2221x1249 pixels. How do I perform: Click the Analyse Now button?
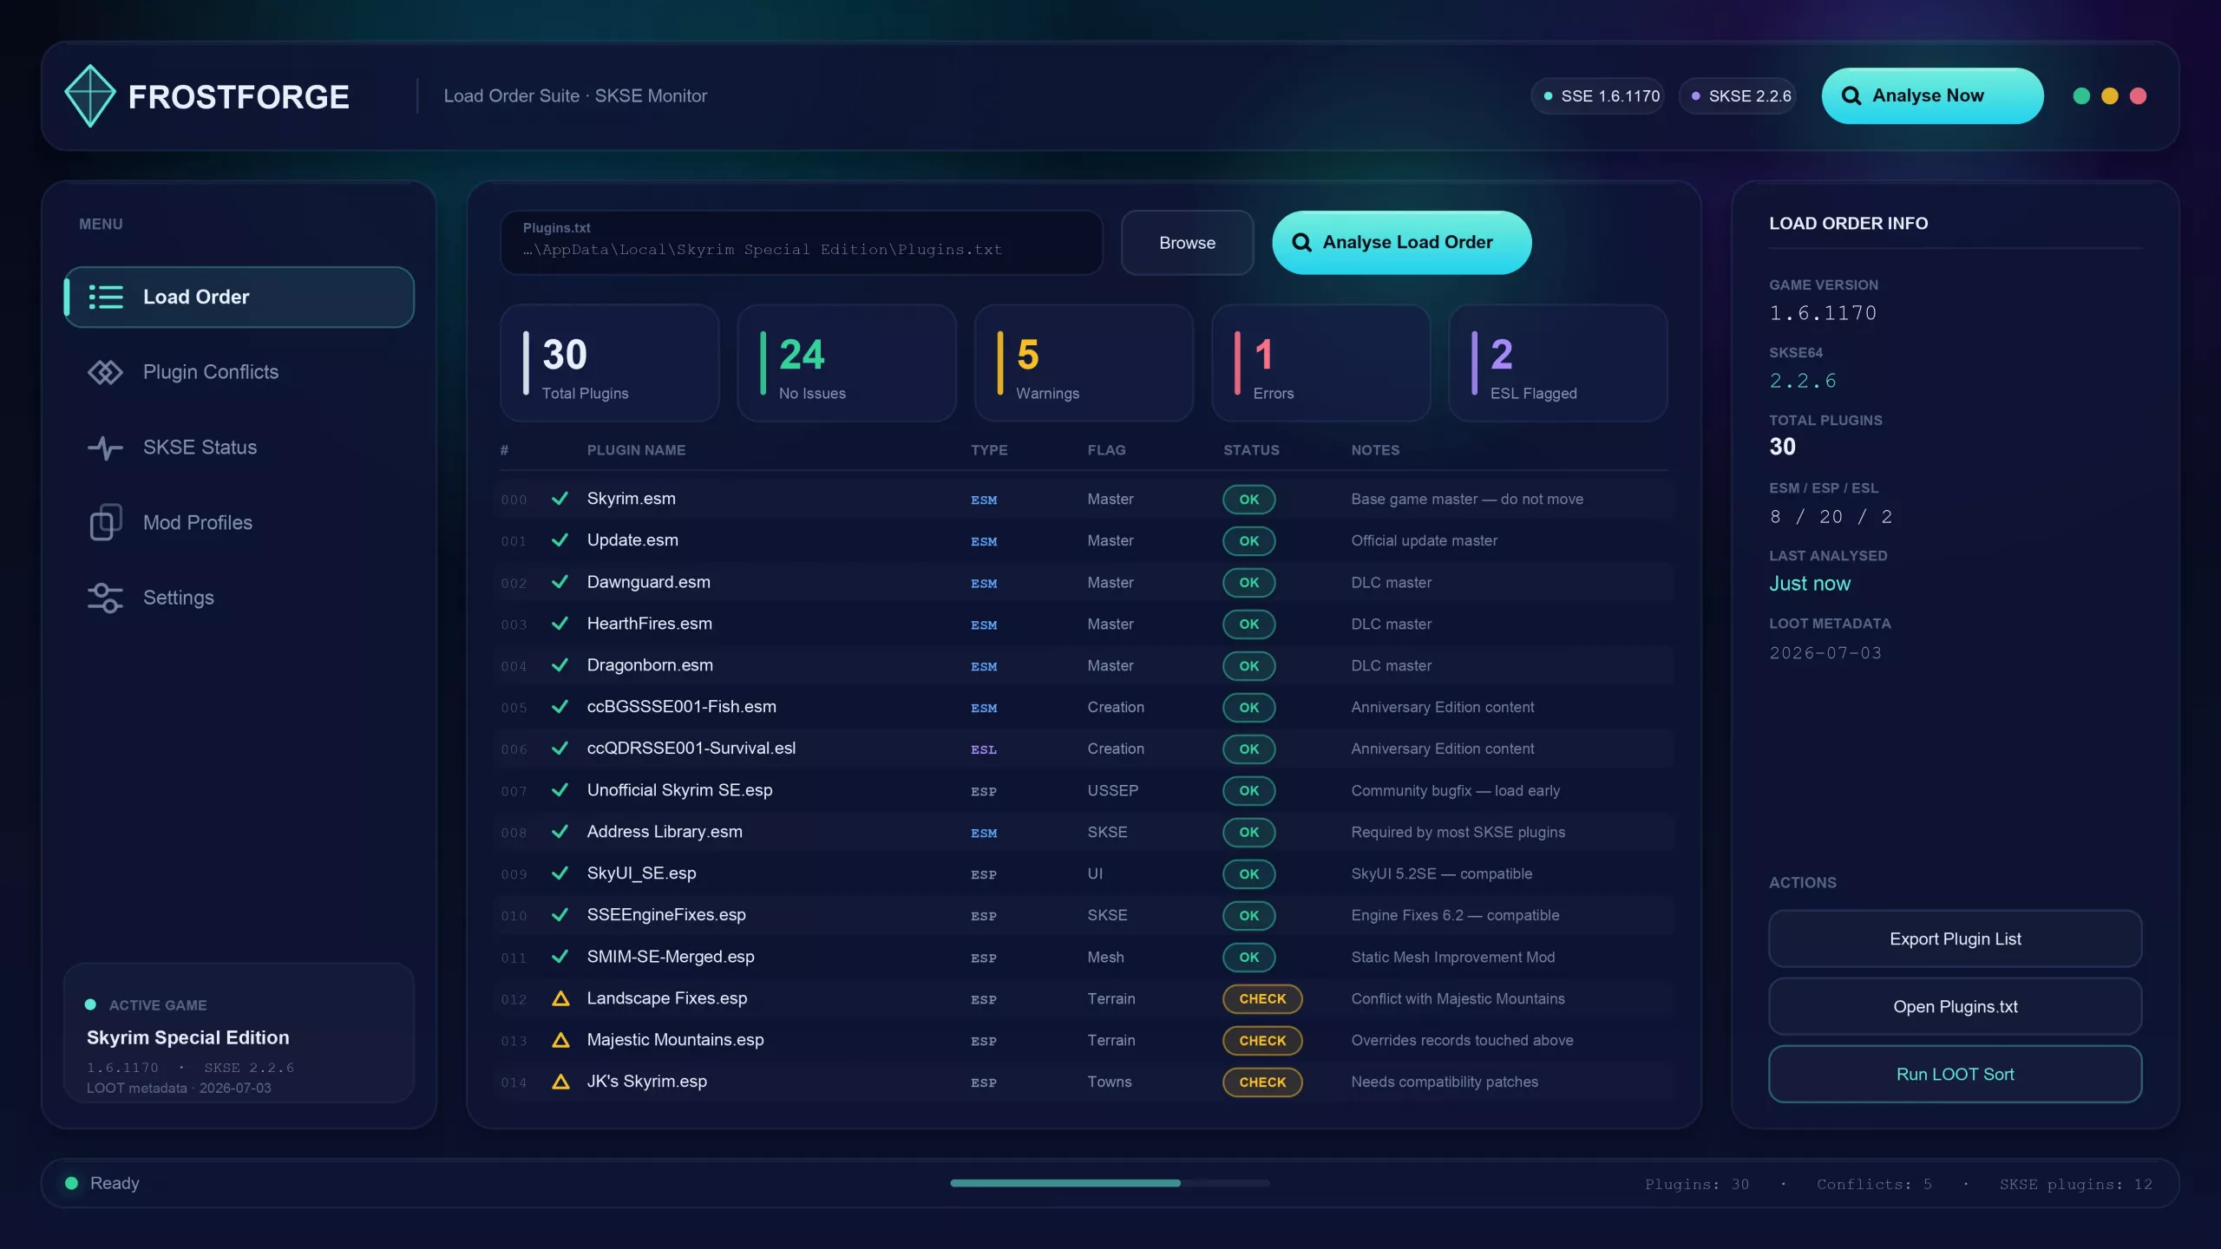1932,96
